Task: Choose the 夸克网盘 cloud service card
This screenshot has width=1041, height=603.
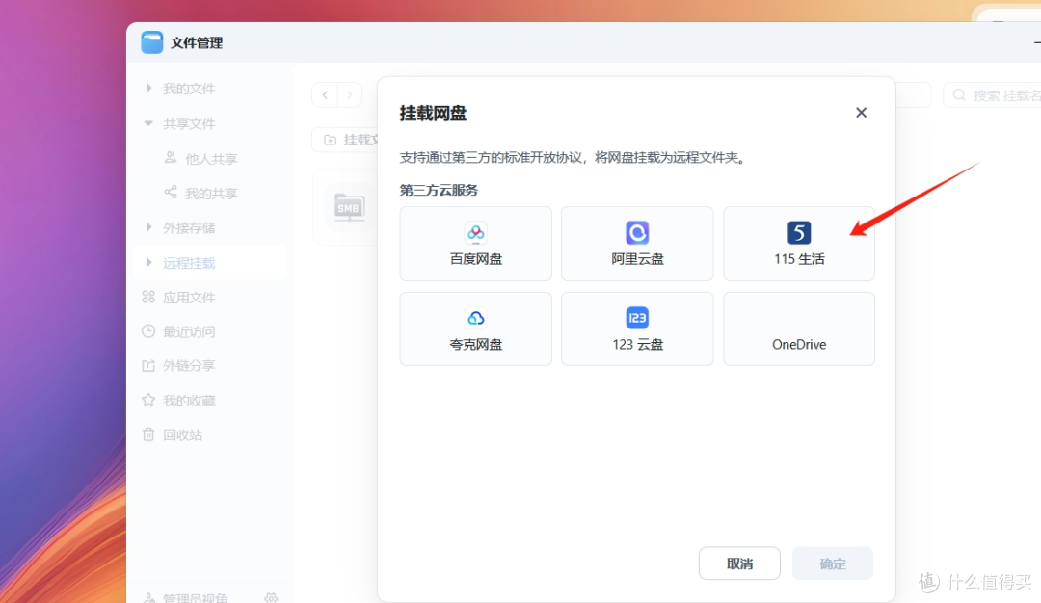Action: click(x=475, y=329)
